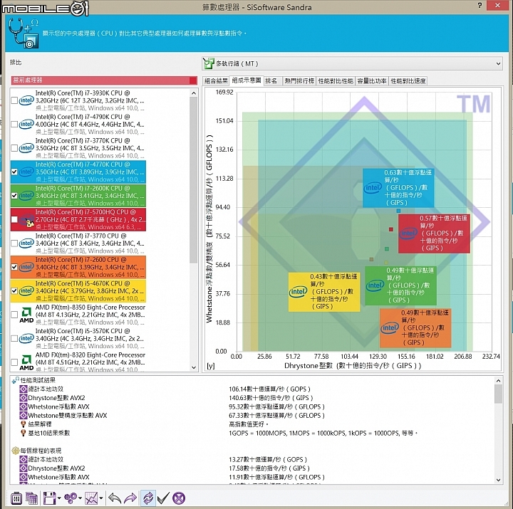Viewport: 513px width, 509px height.
Task: Check the AMD FX-8350 checkbox
Action: point(14,315)
